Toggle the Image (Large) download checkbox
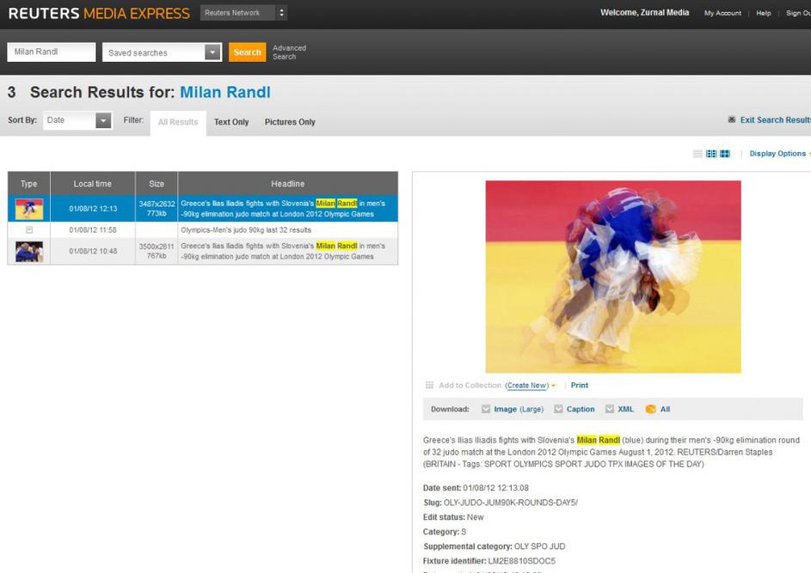 (486, 410)
